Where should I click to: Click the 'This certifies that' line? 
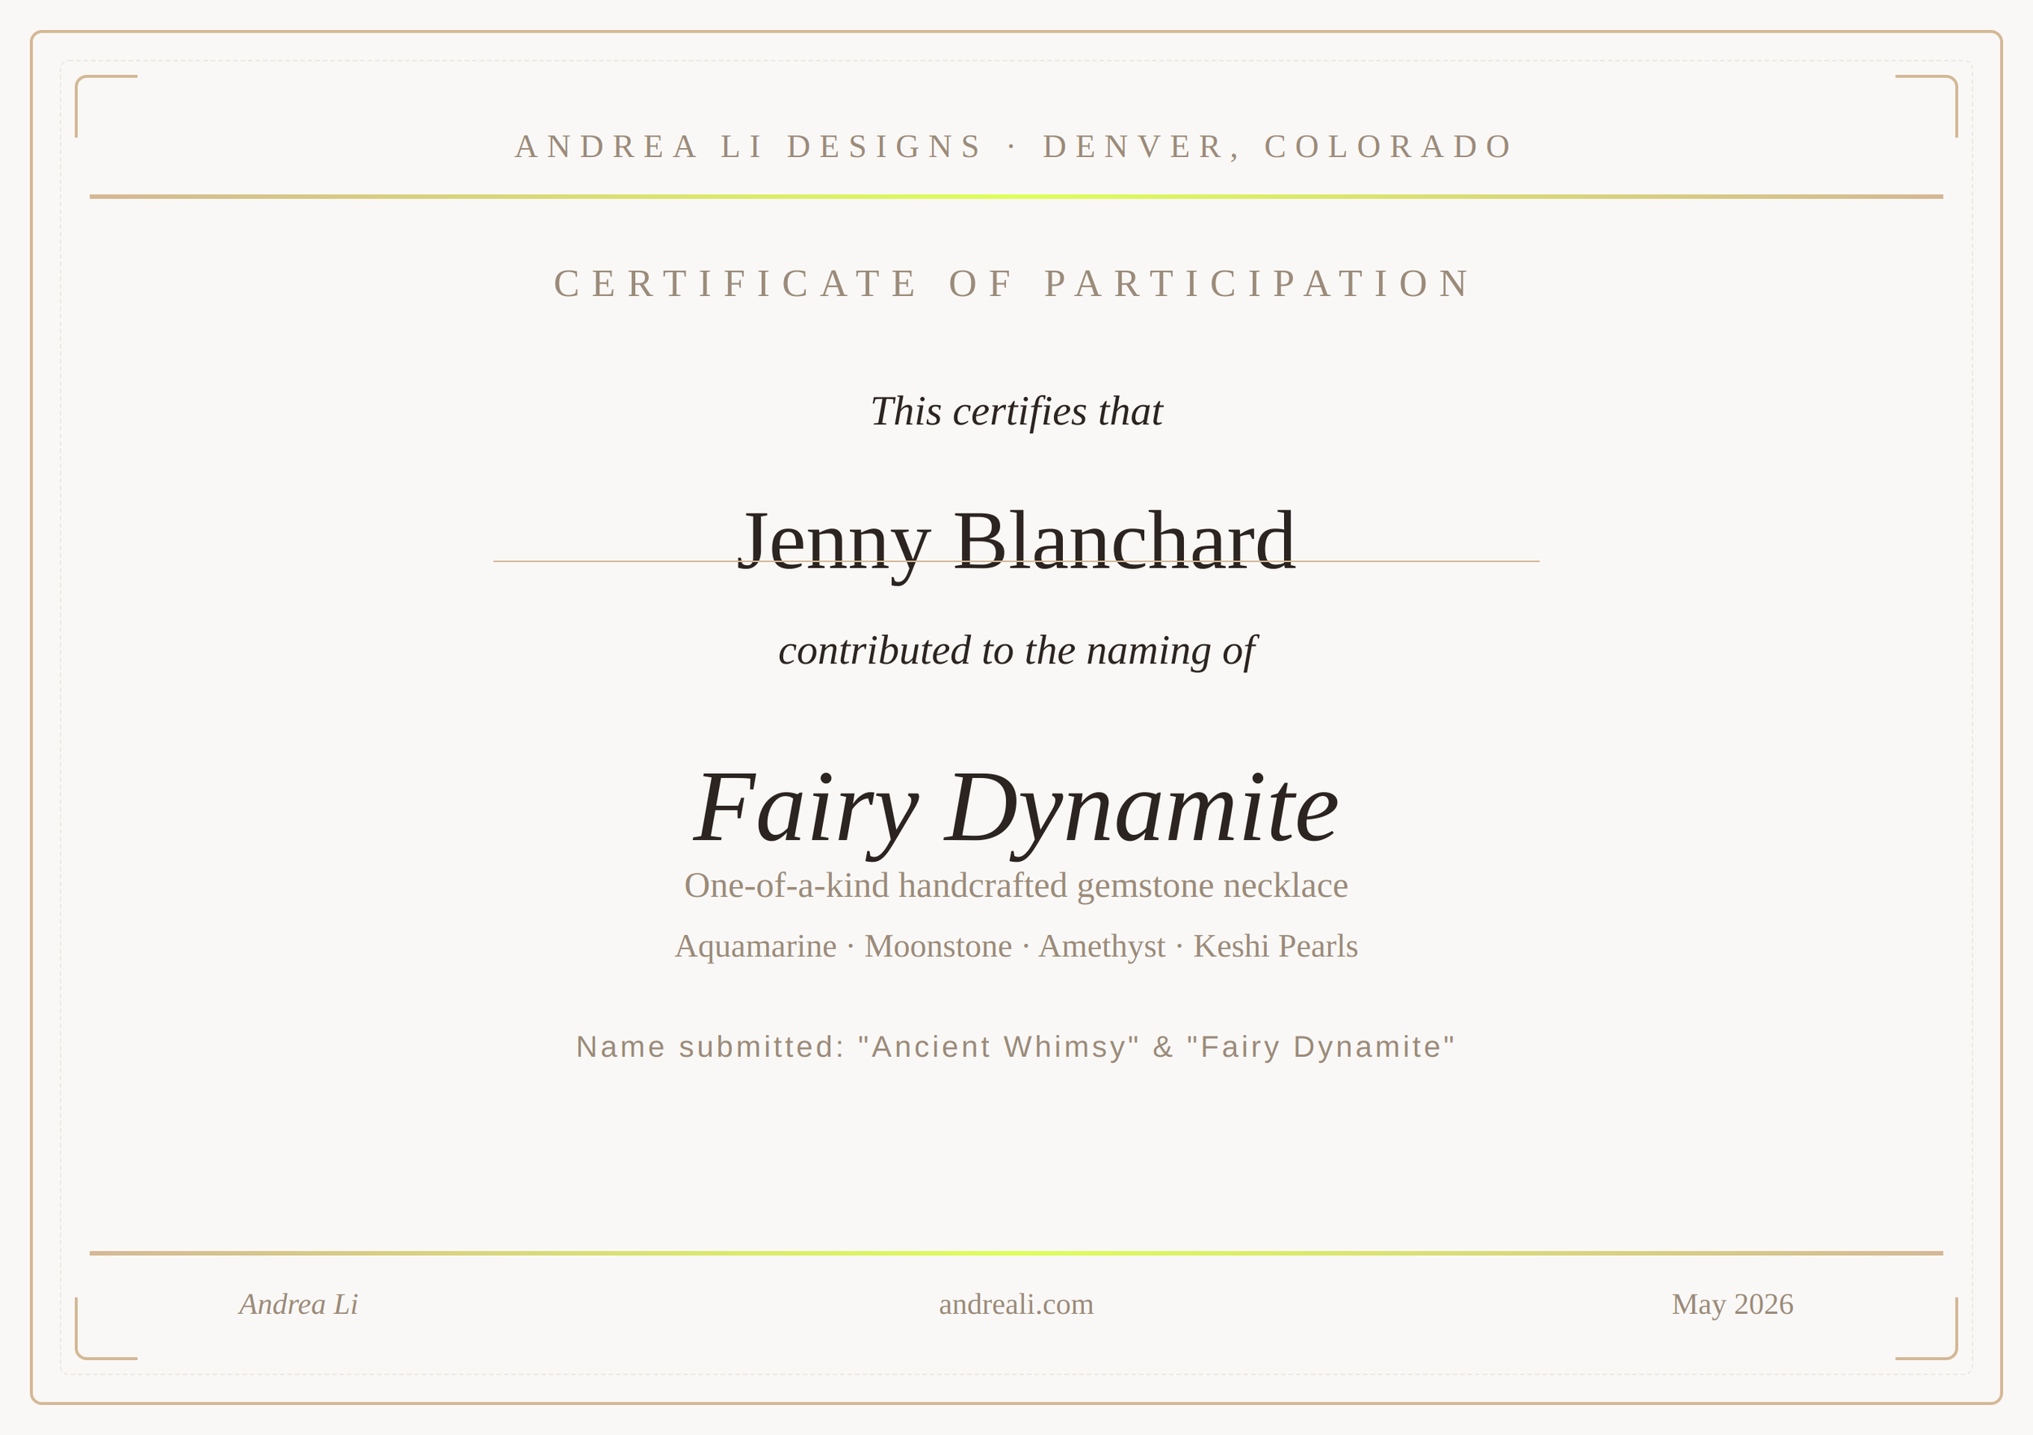[1016, 411]
